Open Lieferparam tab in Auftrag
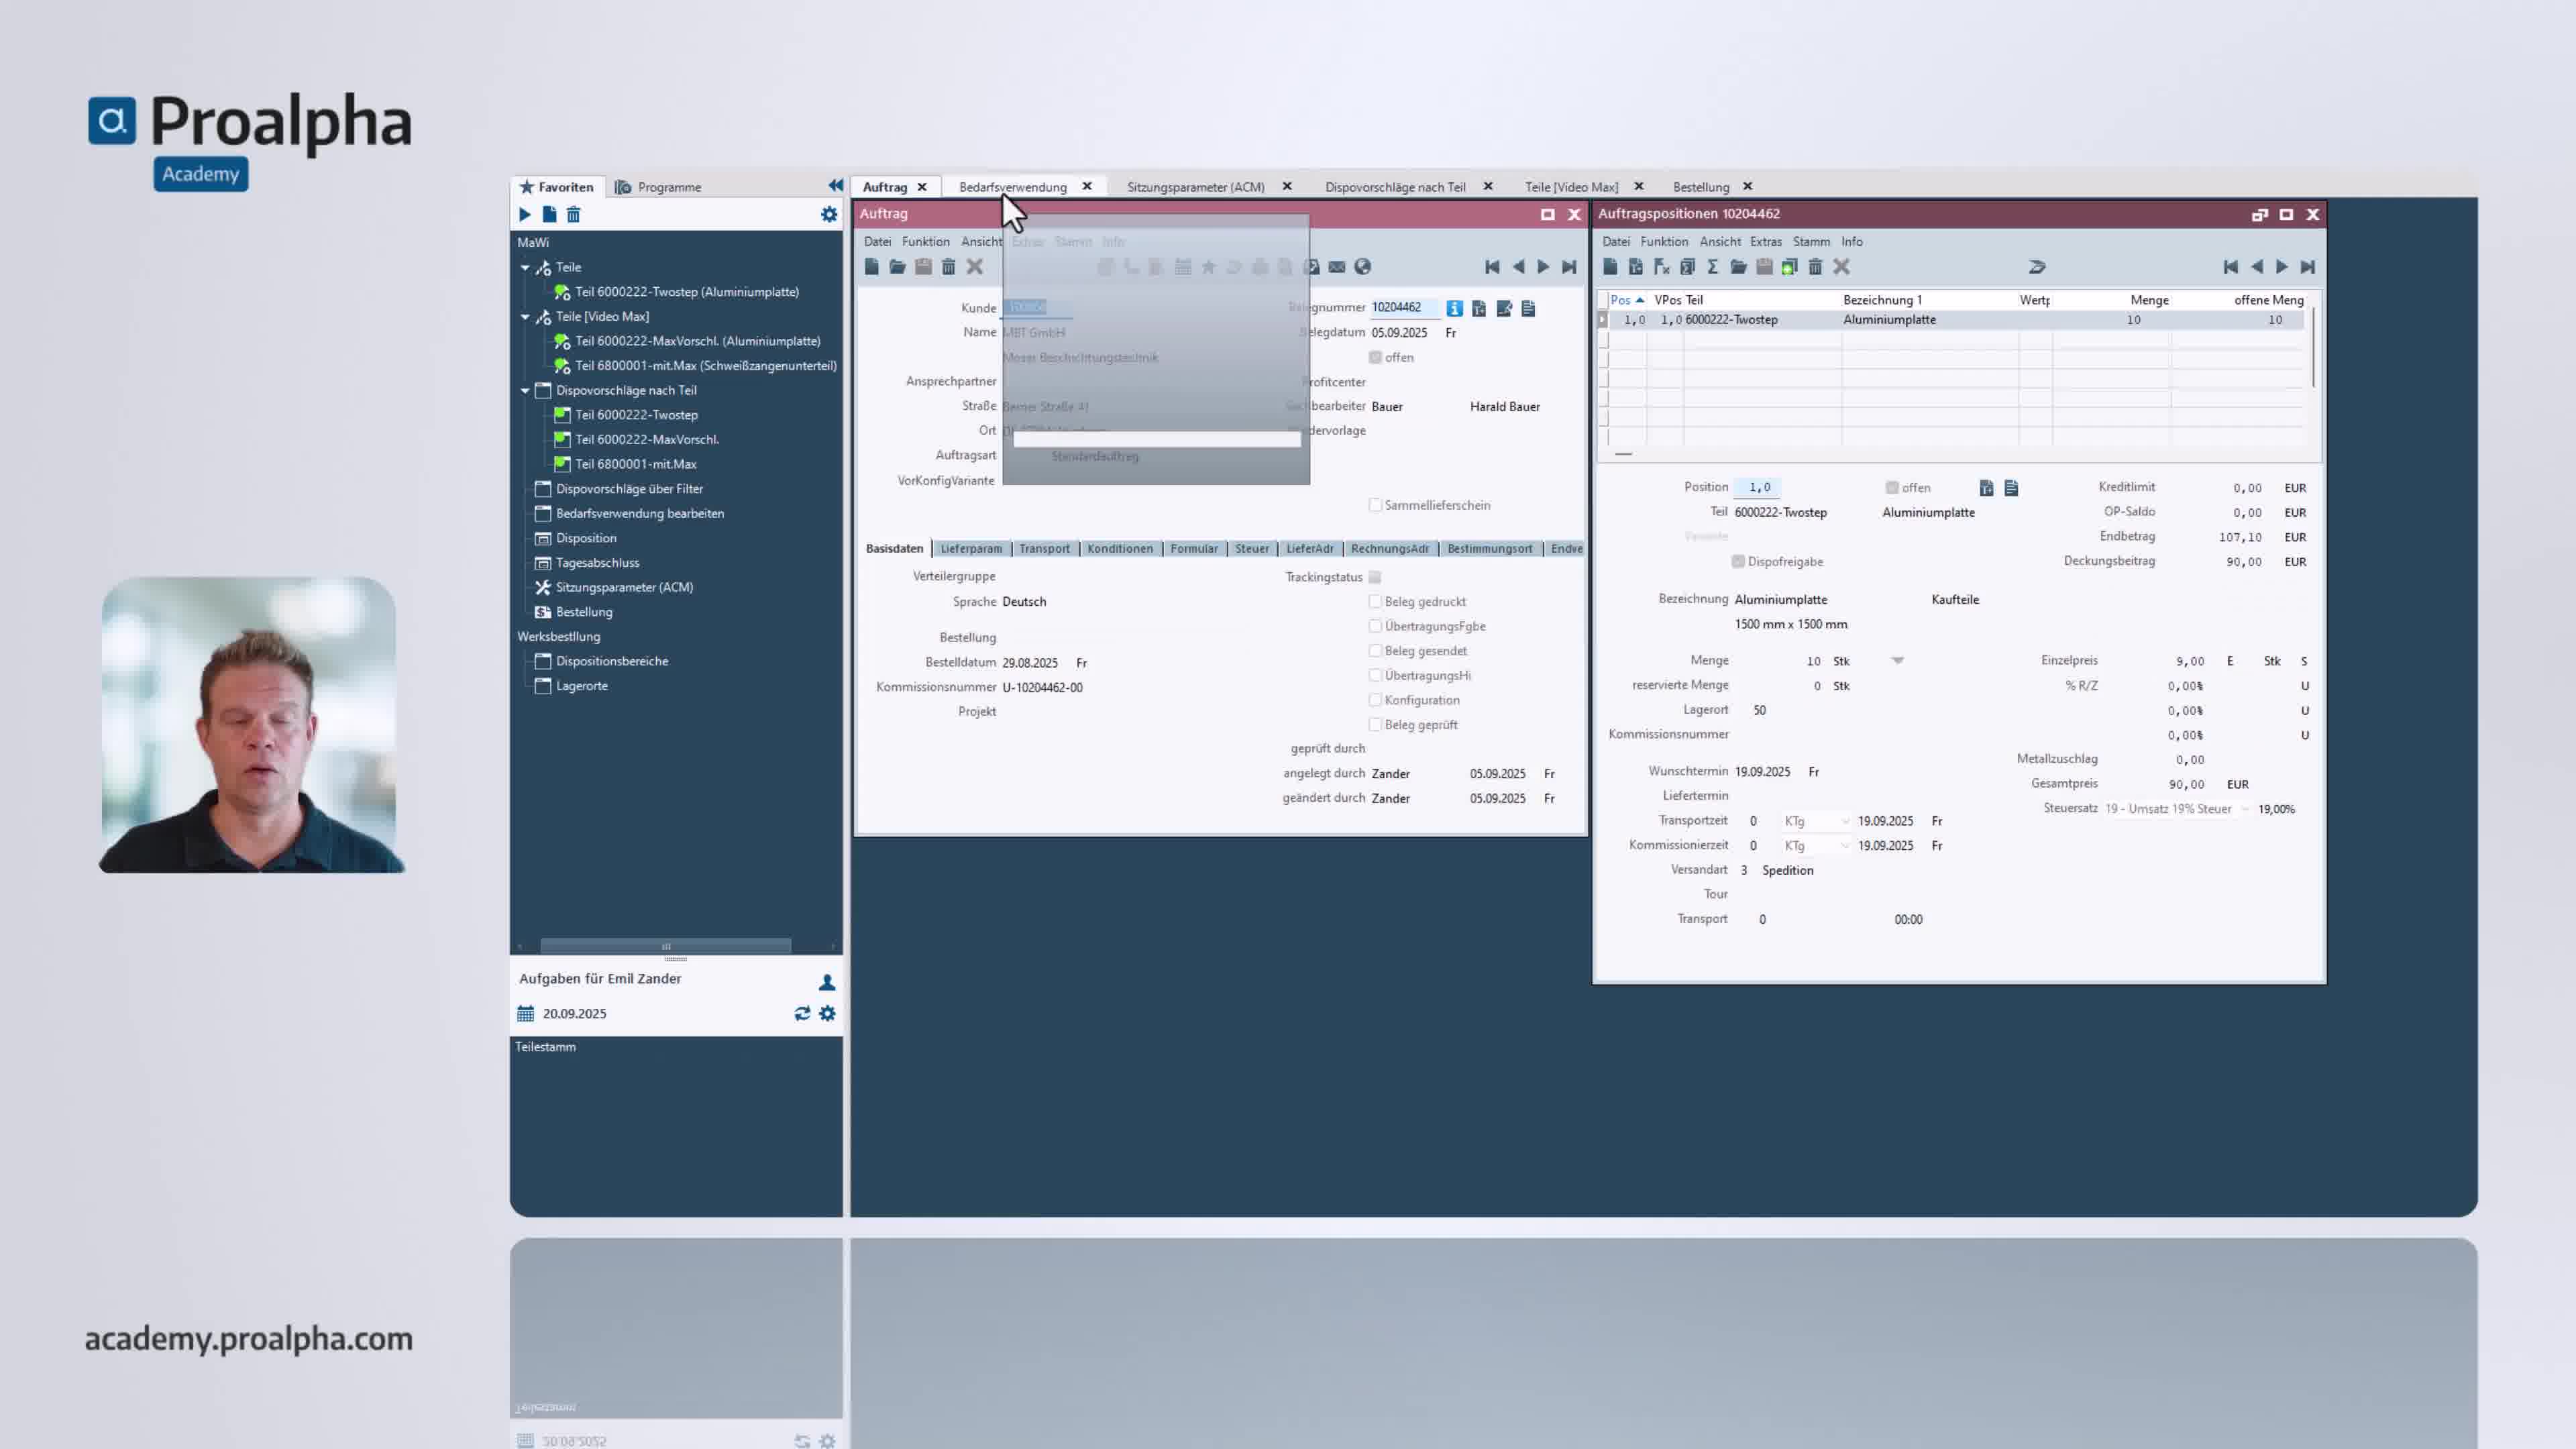This screenshot has height=1449, width=2576. [971, 549]
